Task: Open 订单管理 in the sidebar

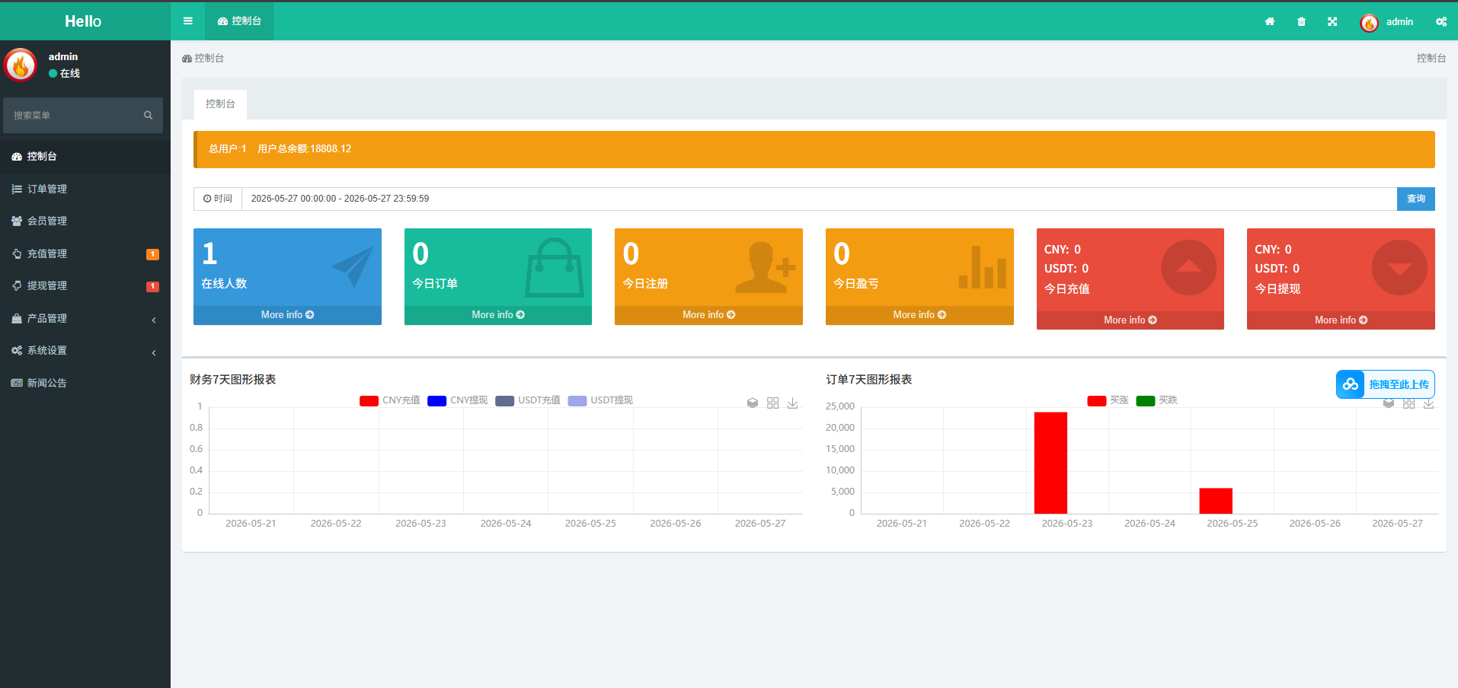Action: [85, 189]
